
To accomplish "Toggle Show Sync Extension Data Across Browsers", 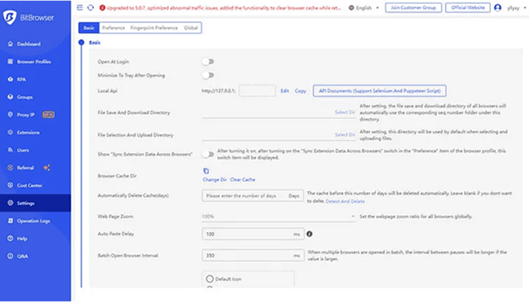I will 208,154.
